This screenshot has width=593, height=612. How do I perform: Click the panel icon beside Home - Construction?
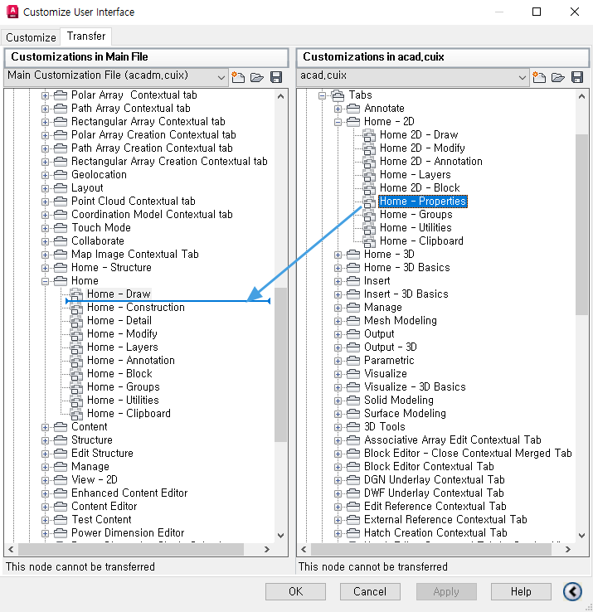pyautogui.click(x=76, y=308)
